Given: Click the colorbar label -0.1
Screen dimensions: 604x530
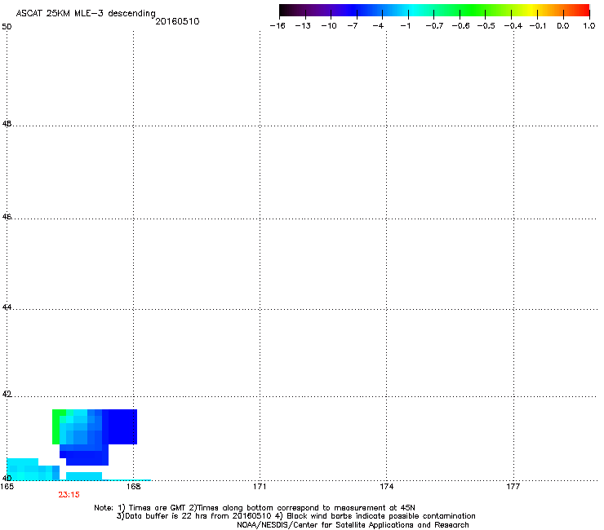Looking at the screenshot, I should tap(538, 26).
